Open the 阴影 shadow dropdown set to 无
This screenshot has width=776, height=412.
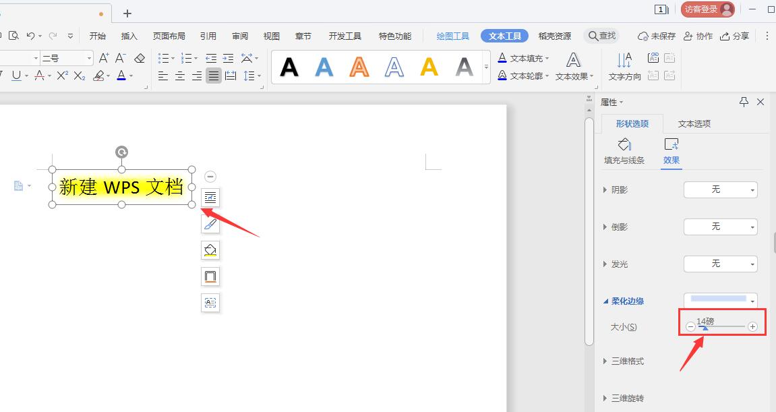720,189
